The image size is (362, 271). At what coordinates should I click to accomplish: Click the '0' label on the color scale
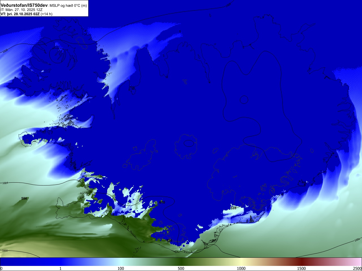pos(1,268)
